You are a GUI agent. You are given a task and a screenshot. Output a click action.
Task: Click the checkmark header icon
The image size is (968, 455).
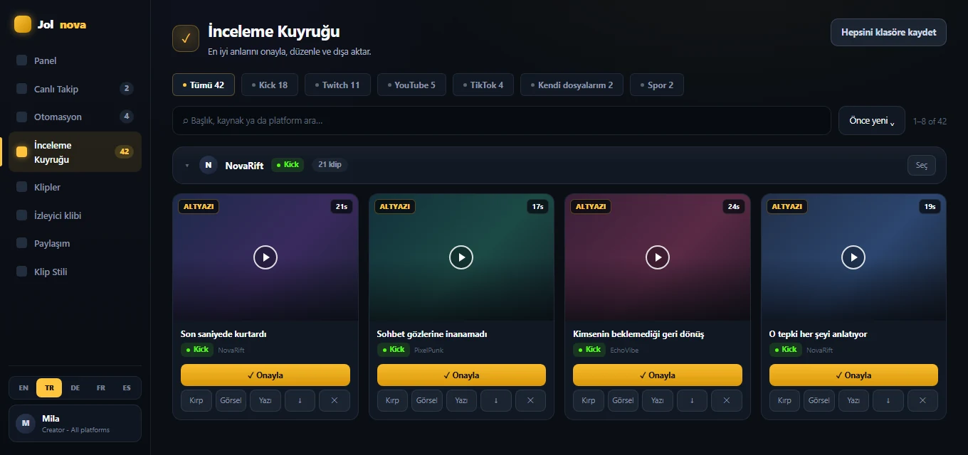(x=186, y=38)
